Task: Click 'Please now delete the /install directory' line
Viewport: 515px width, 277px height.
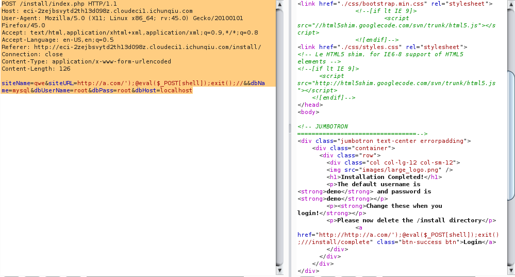Action: click(x=411, y=221)
